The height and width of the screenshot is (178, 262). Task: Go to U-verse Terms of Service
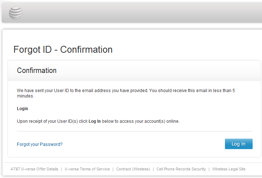click(x=87, y=169)
